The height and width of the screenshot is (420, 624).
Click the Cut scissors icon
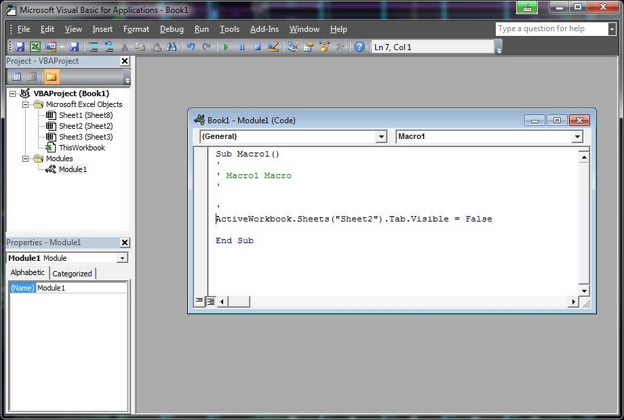(125, 47)
